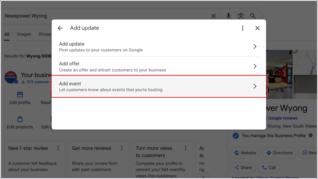Open the Add offer chevron arrow
318x179 pixels.
point(255,66)
